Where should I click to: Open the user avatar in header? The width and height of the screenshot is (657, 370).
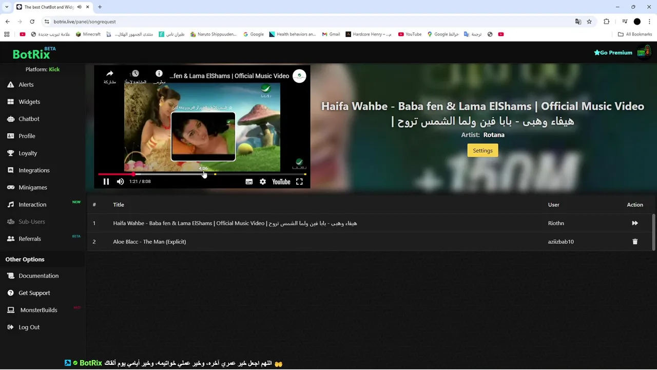[x=644, y=52]
